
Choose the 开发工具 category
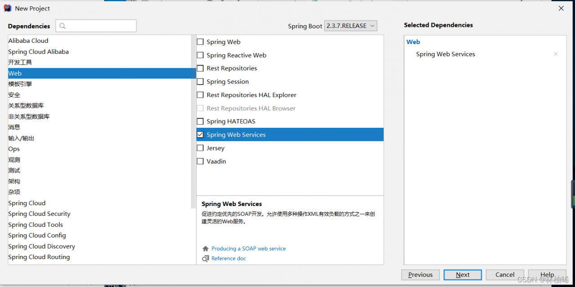pyautogui.click(x=99, y=63)
